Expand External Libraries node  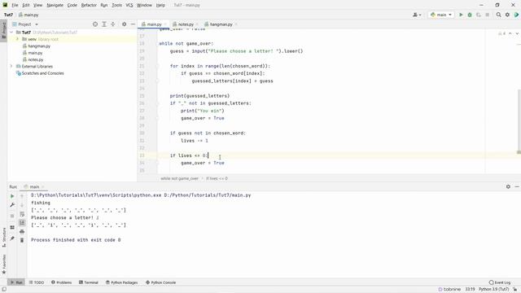pyautogui.click(x=11, y=67)
